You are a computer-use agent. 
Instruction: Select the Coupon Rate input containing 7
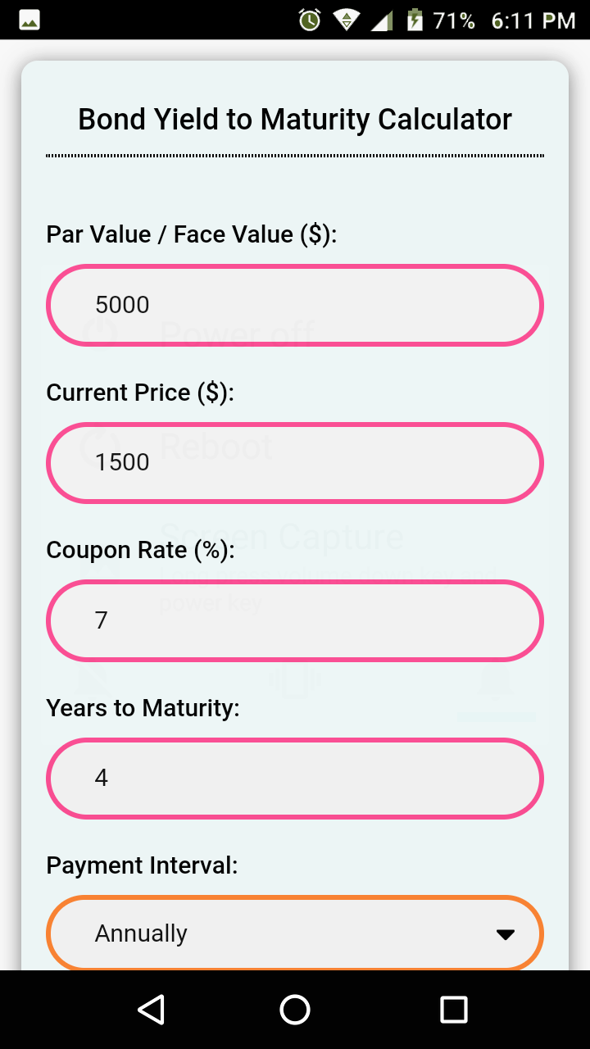coord(295,620)
